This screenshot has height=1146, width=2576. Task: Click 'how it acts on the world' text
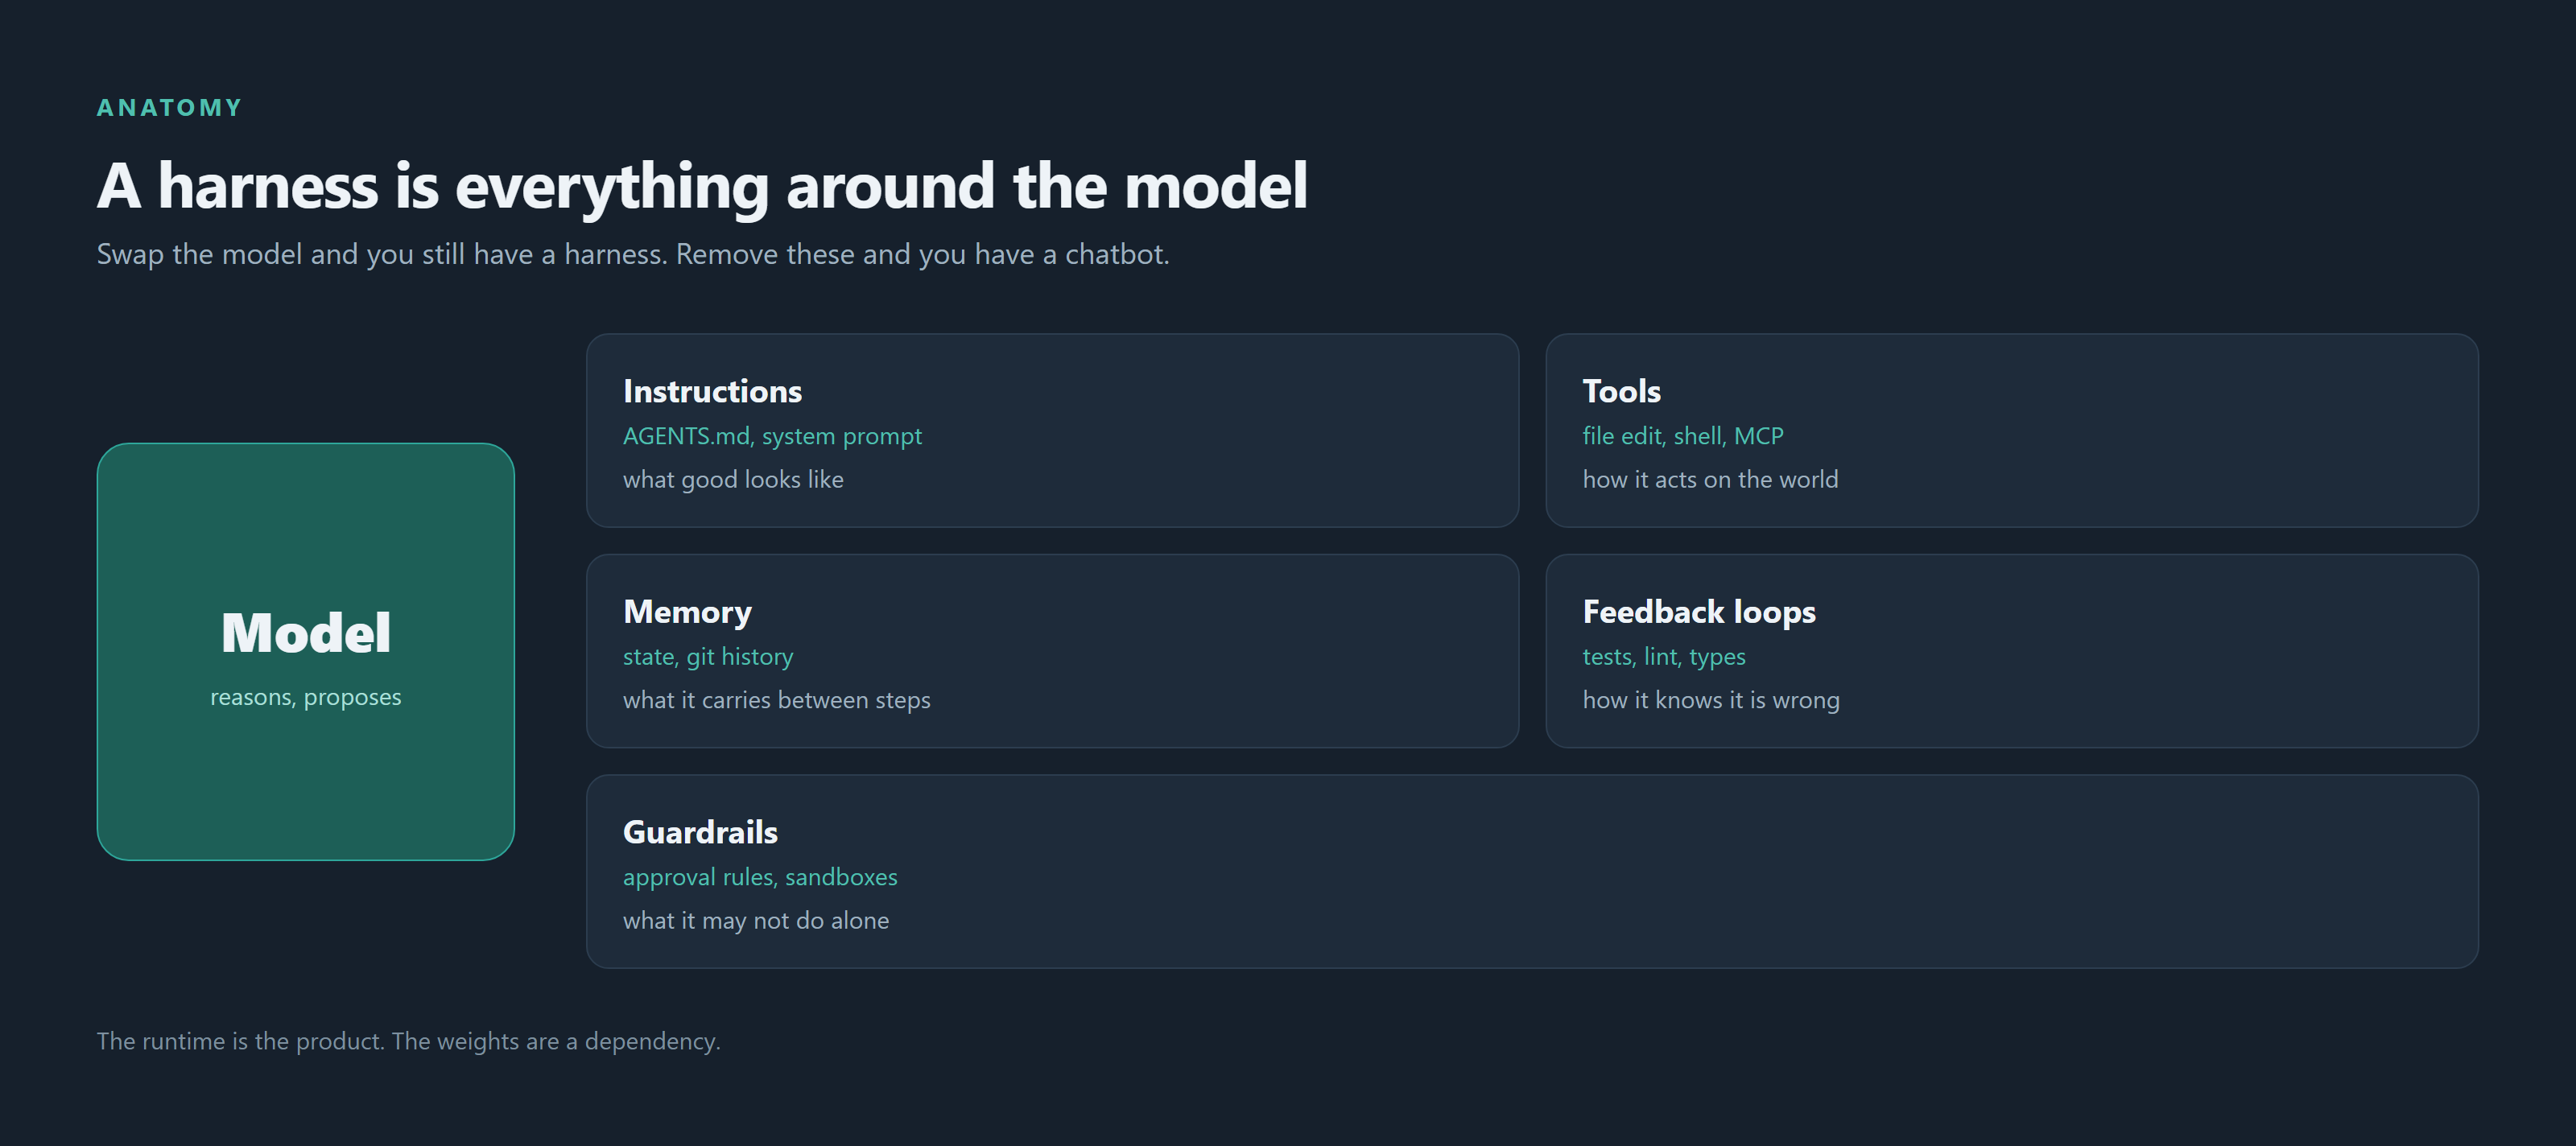tap(1710, 480)
